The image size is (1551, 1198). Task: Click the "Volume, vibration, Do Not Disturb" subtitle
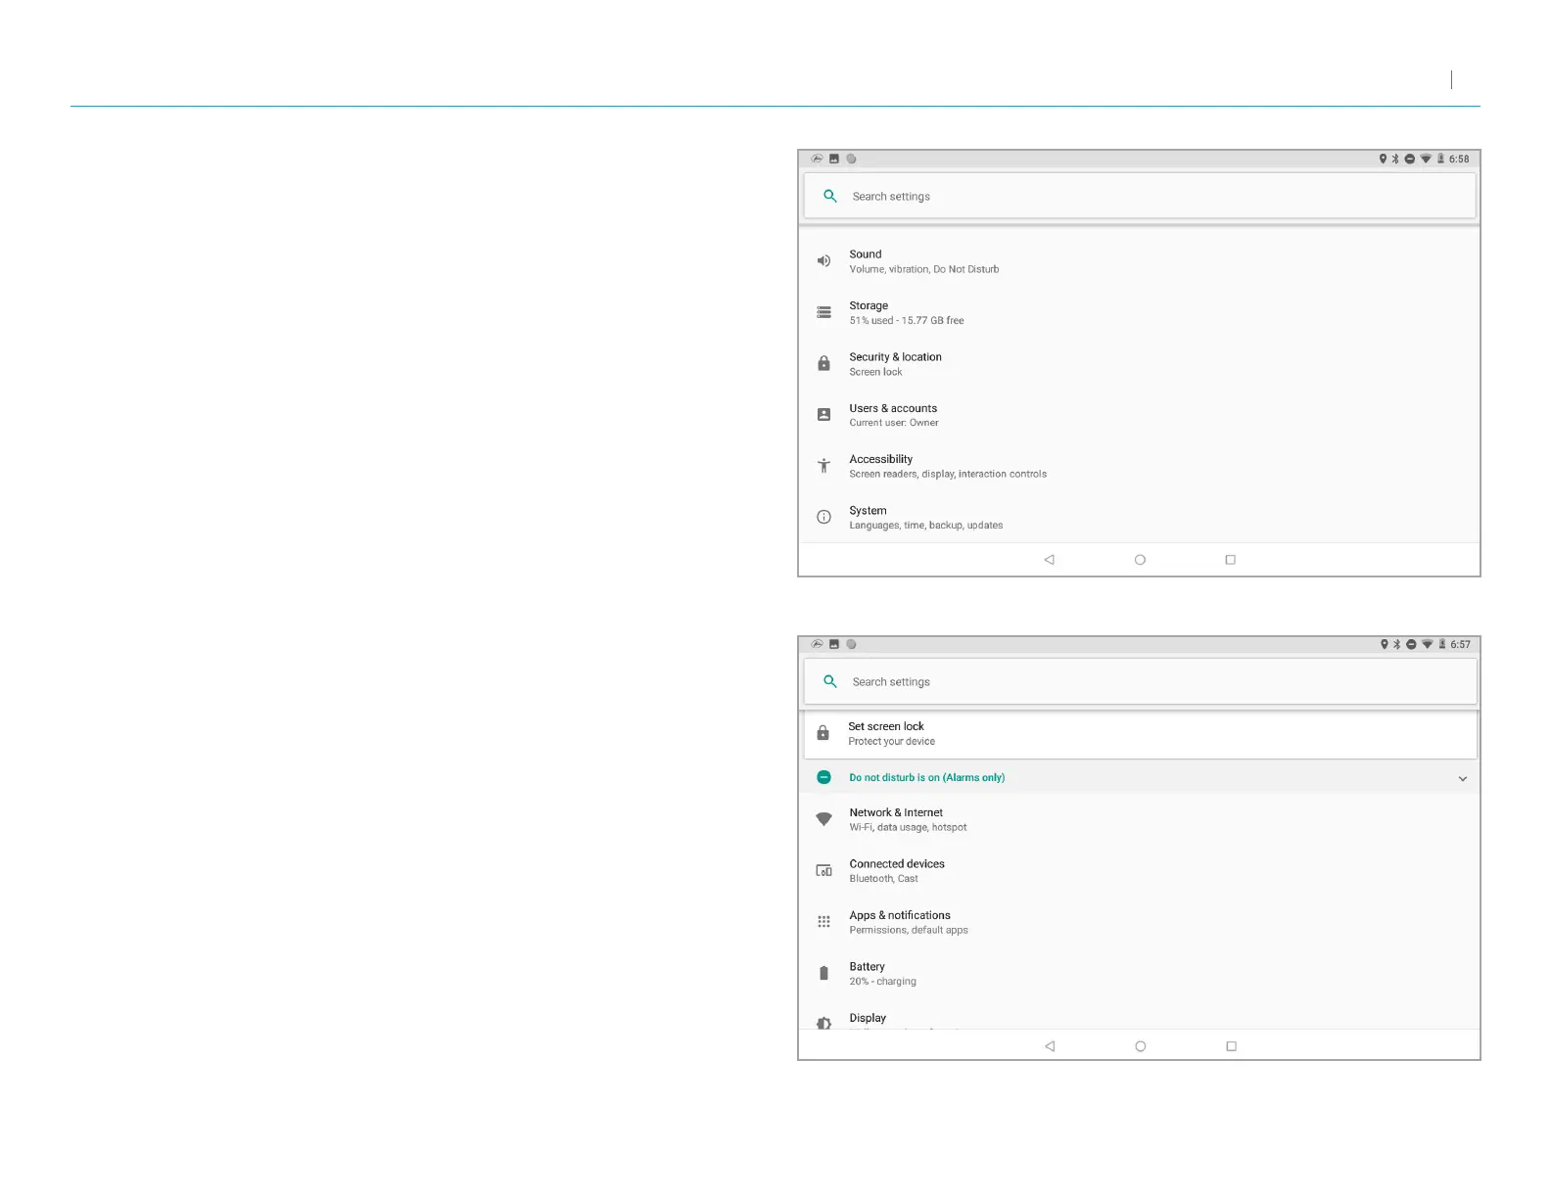[x=924, y=269]
